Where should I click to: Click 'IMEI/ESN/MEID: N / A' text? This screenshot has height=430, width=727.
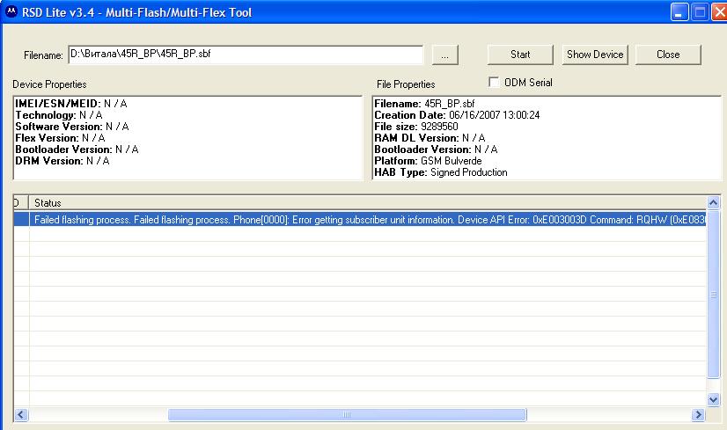71,104
